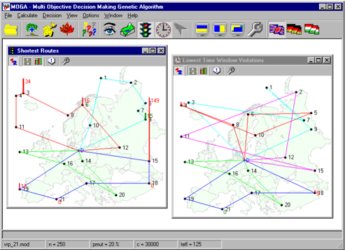
Task: Click node 12 in Shortest Routes map
Action: (120, 148)
